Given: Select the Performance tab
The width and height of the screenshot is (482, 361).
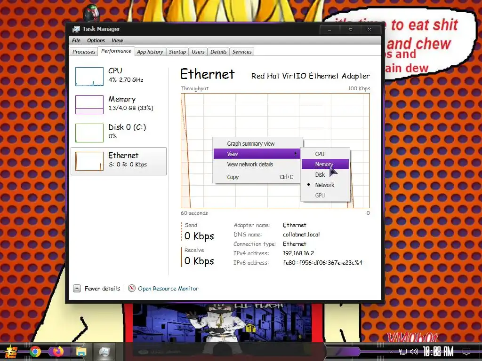Looking at the screenshot, I should [116, 51].
